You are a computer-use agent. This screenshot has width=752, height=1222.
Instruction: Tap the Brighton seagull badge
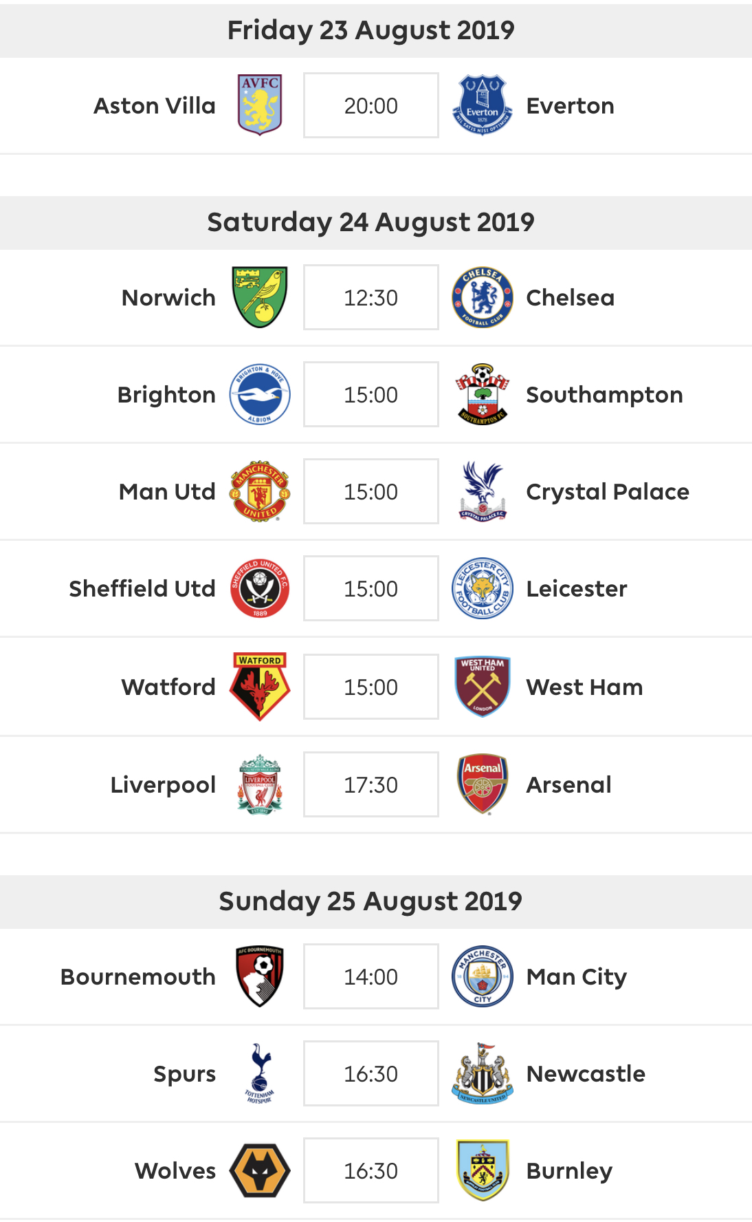(x=260, y=394)
